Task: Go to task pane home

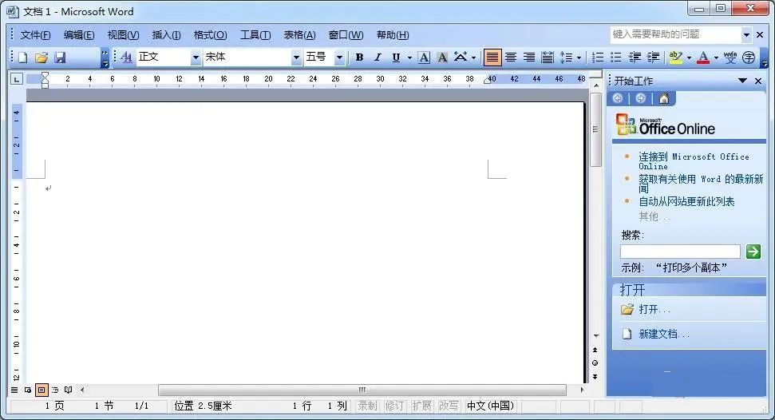Action: pyautogui.click(x=664, y=98)
